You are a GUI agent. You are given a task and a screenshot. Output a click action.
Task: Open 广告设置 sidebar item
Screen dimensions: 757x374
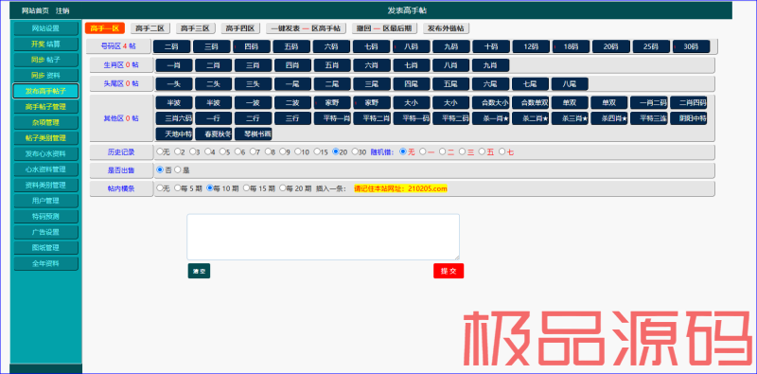(45, 232)
